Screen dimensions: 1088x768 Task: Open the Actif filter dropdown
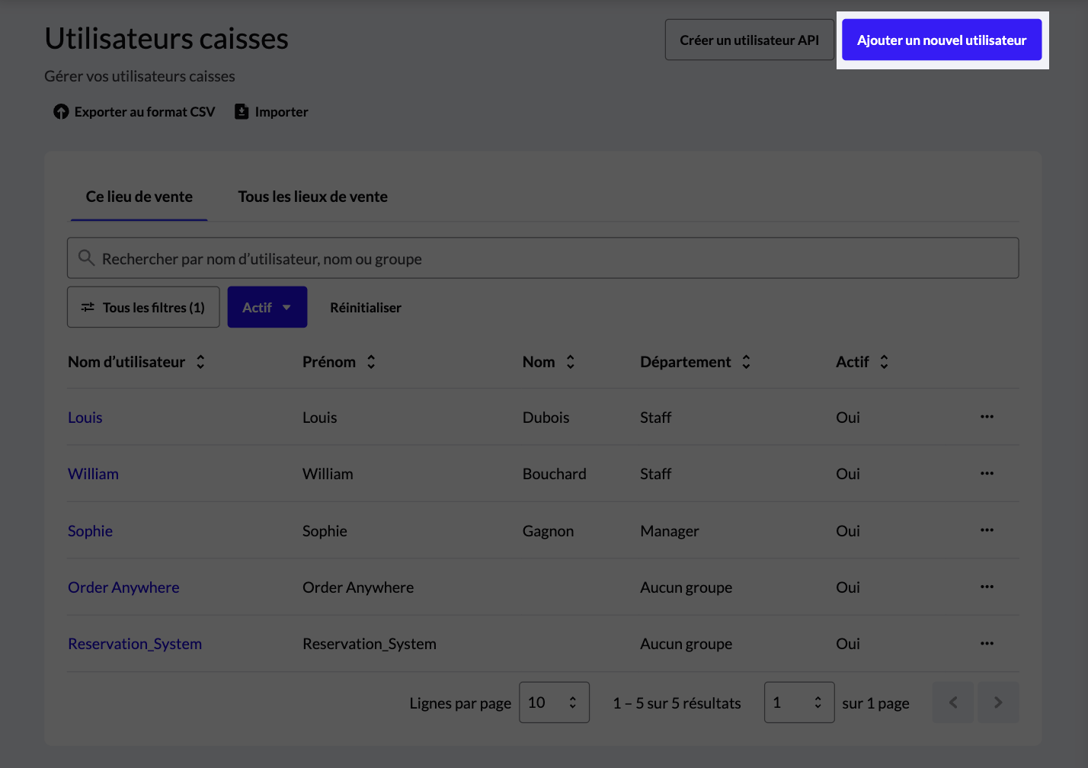(x=267, y=307)
